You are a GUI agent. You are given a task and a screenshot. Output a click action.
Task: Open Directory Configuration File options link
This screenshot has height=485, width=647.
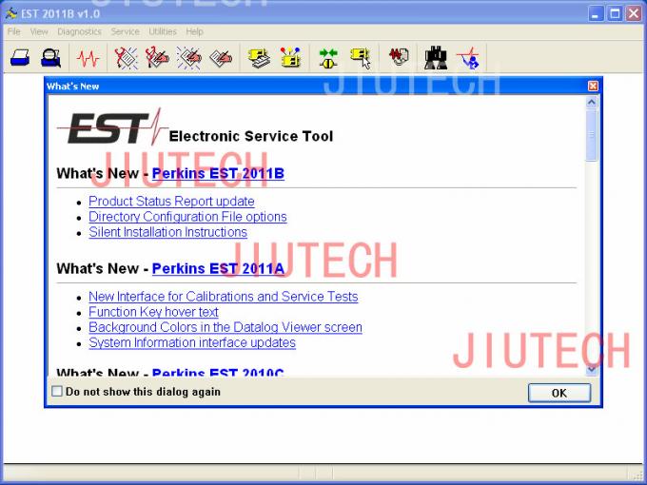[187, 217]
